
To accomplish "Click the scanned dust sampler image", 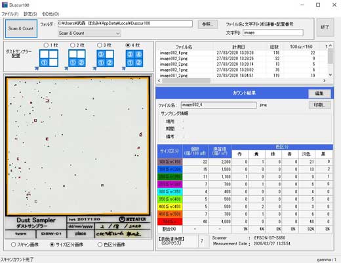I will (78, 146).
